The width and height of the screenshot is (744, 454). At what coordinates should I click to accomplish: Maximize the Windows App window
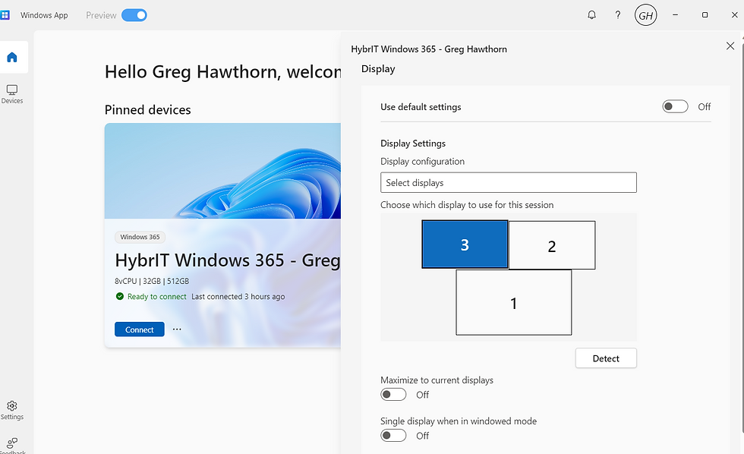point(705,15)
